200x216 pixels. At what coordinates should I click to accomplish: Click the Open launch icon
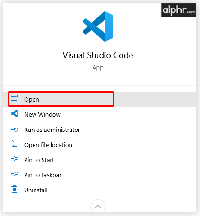pyautogui.click(x=15, y=98)
